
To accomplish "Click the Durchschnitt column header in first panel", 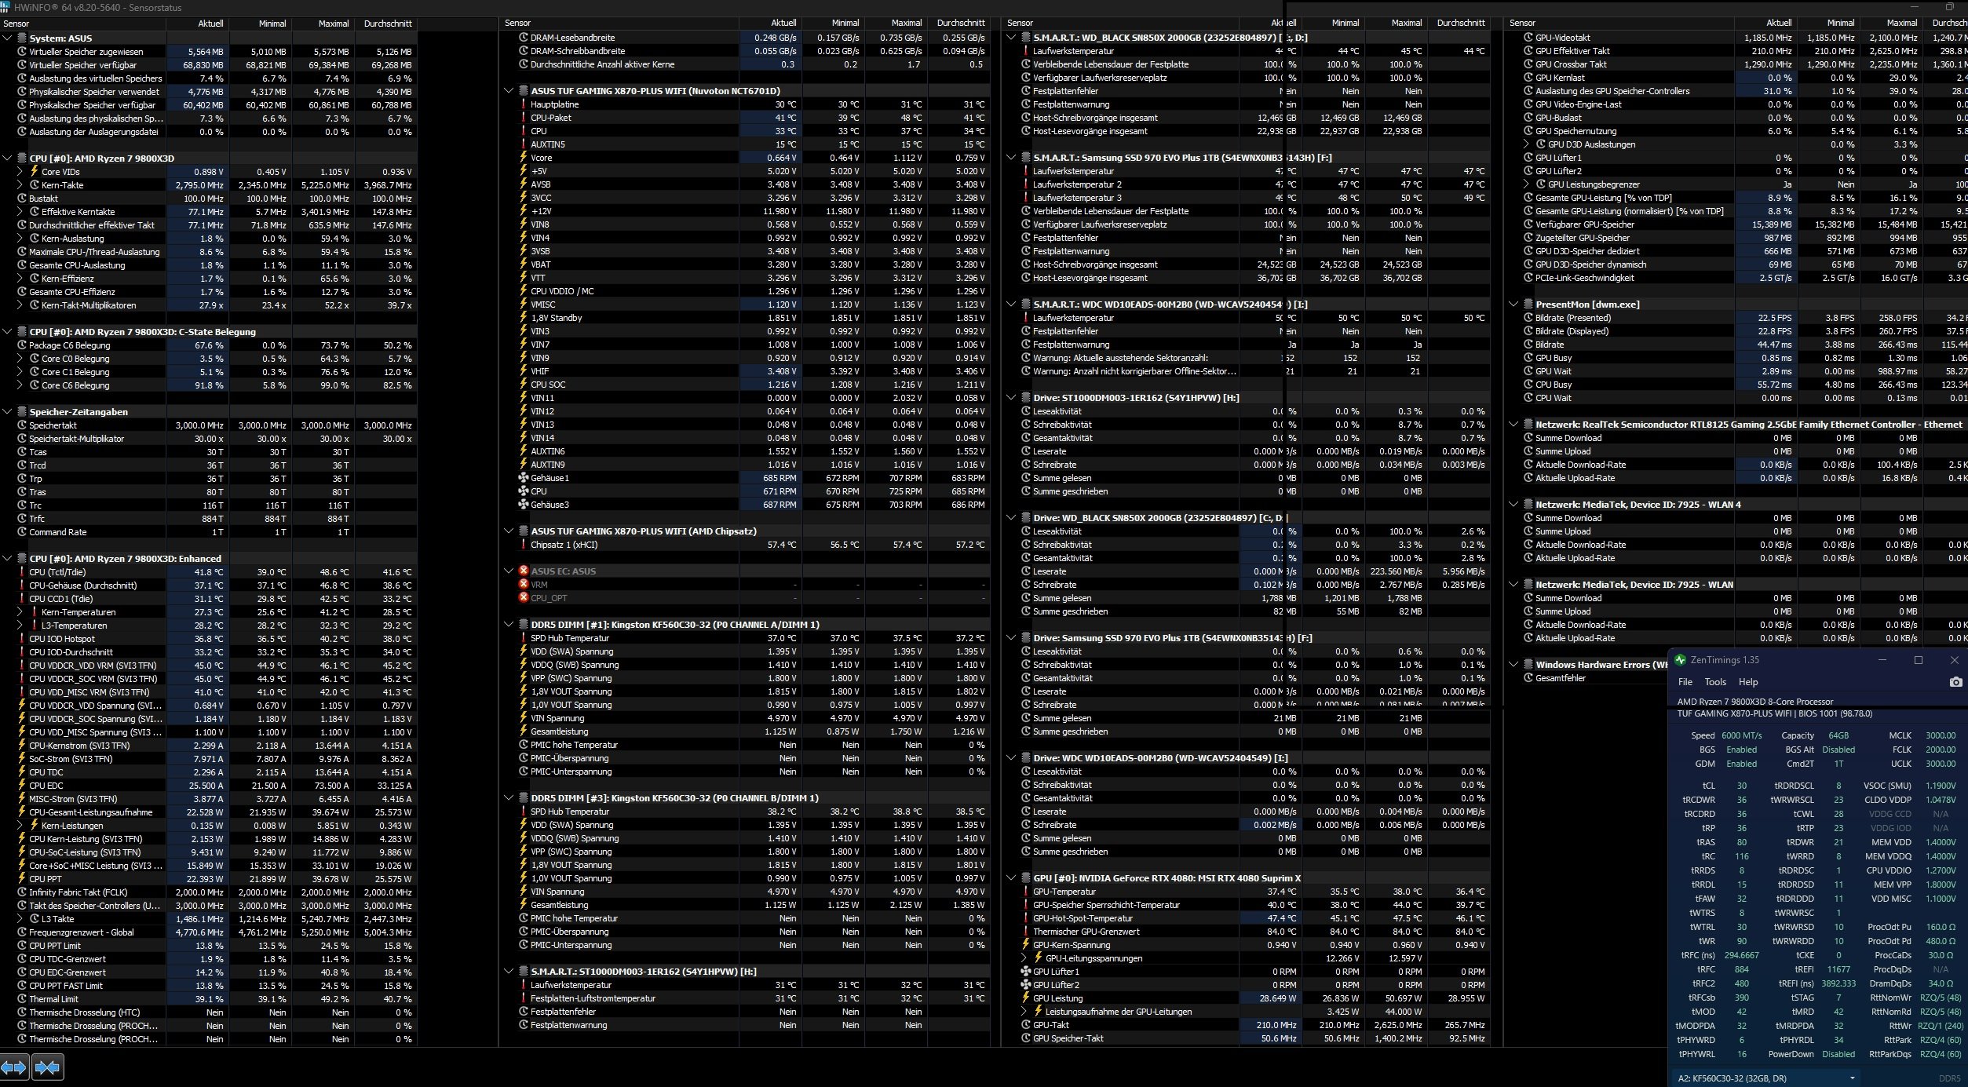I will 387,24.
